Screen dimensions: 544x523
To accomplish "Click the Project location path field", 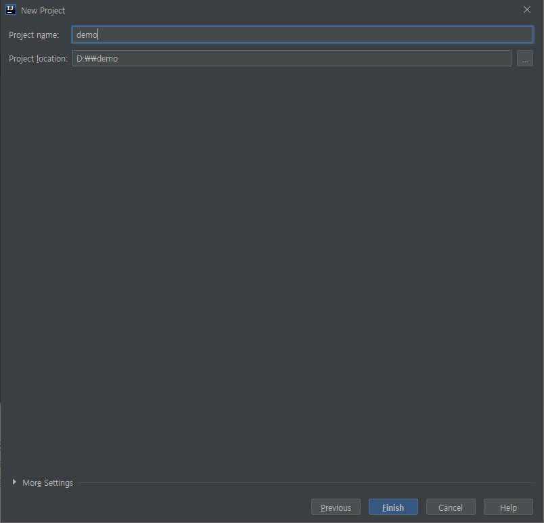I will 292,58.
